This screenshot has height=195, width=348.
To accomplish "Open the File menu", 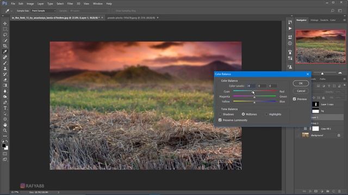I will pyautogui.click(x=13, y=4).
